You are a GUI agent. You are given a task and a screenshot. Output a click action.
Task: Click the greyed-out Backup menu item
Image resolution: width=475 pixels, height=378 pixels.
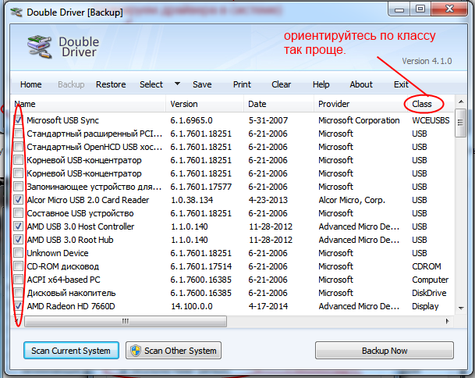click(71, 84)
